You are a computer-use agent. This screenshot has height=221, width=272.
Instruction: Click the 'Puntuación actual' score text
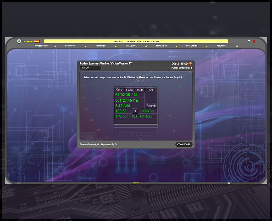coord(98,144)
